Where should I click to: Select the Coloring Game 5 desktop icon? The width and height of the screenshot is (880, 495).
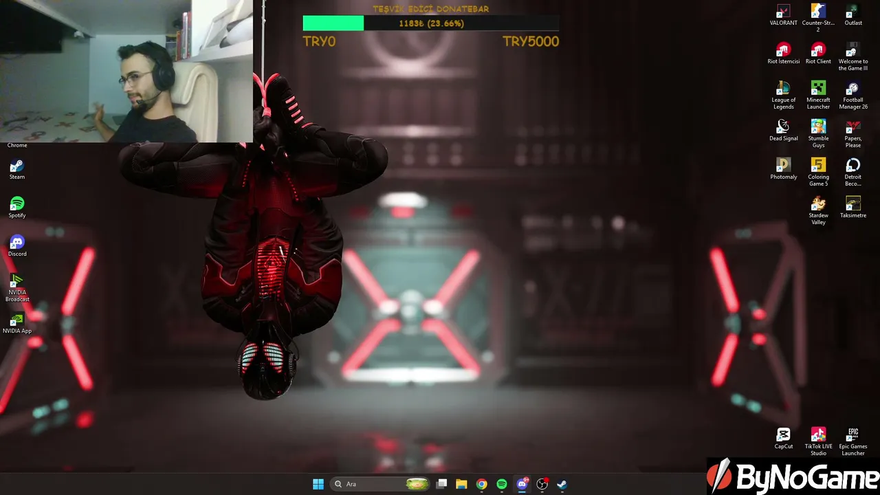pyautogui.click(x=818, y=173)
